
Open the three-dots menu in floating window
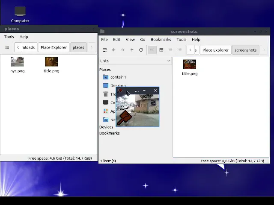click(x=137, y=91)
